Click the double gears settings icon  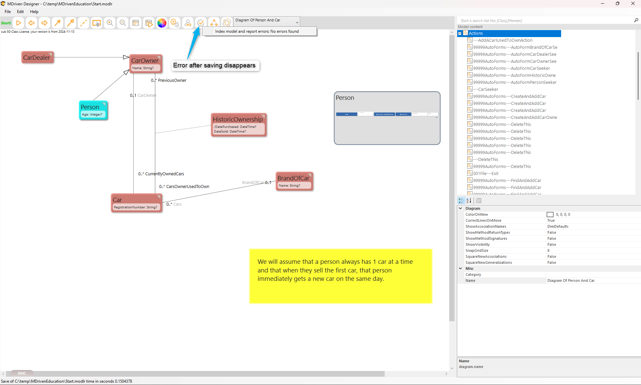175,23
